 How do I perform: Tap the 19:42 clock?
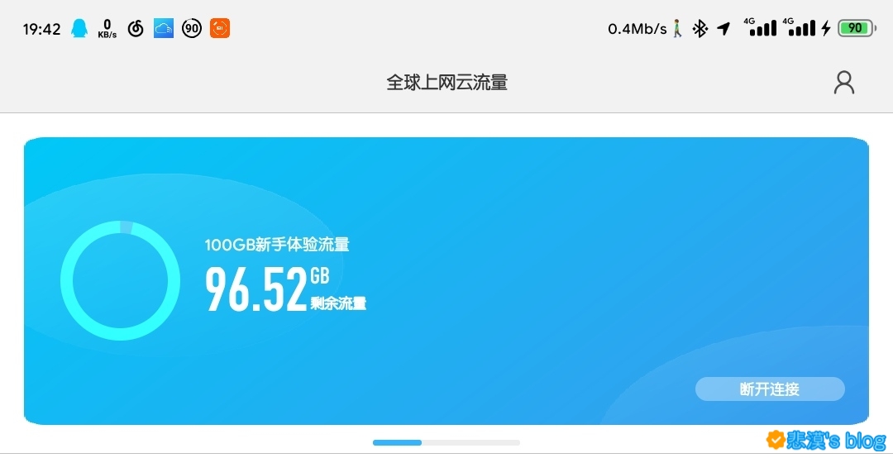pyautogui.click(x=41, y=29)
